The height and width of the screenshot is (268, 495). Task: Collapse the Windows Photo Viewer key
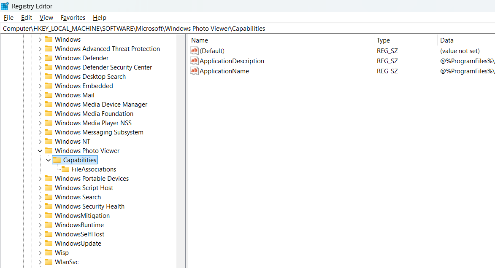click(x=40, y=151)
